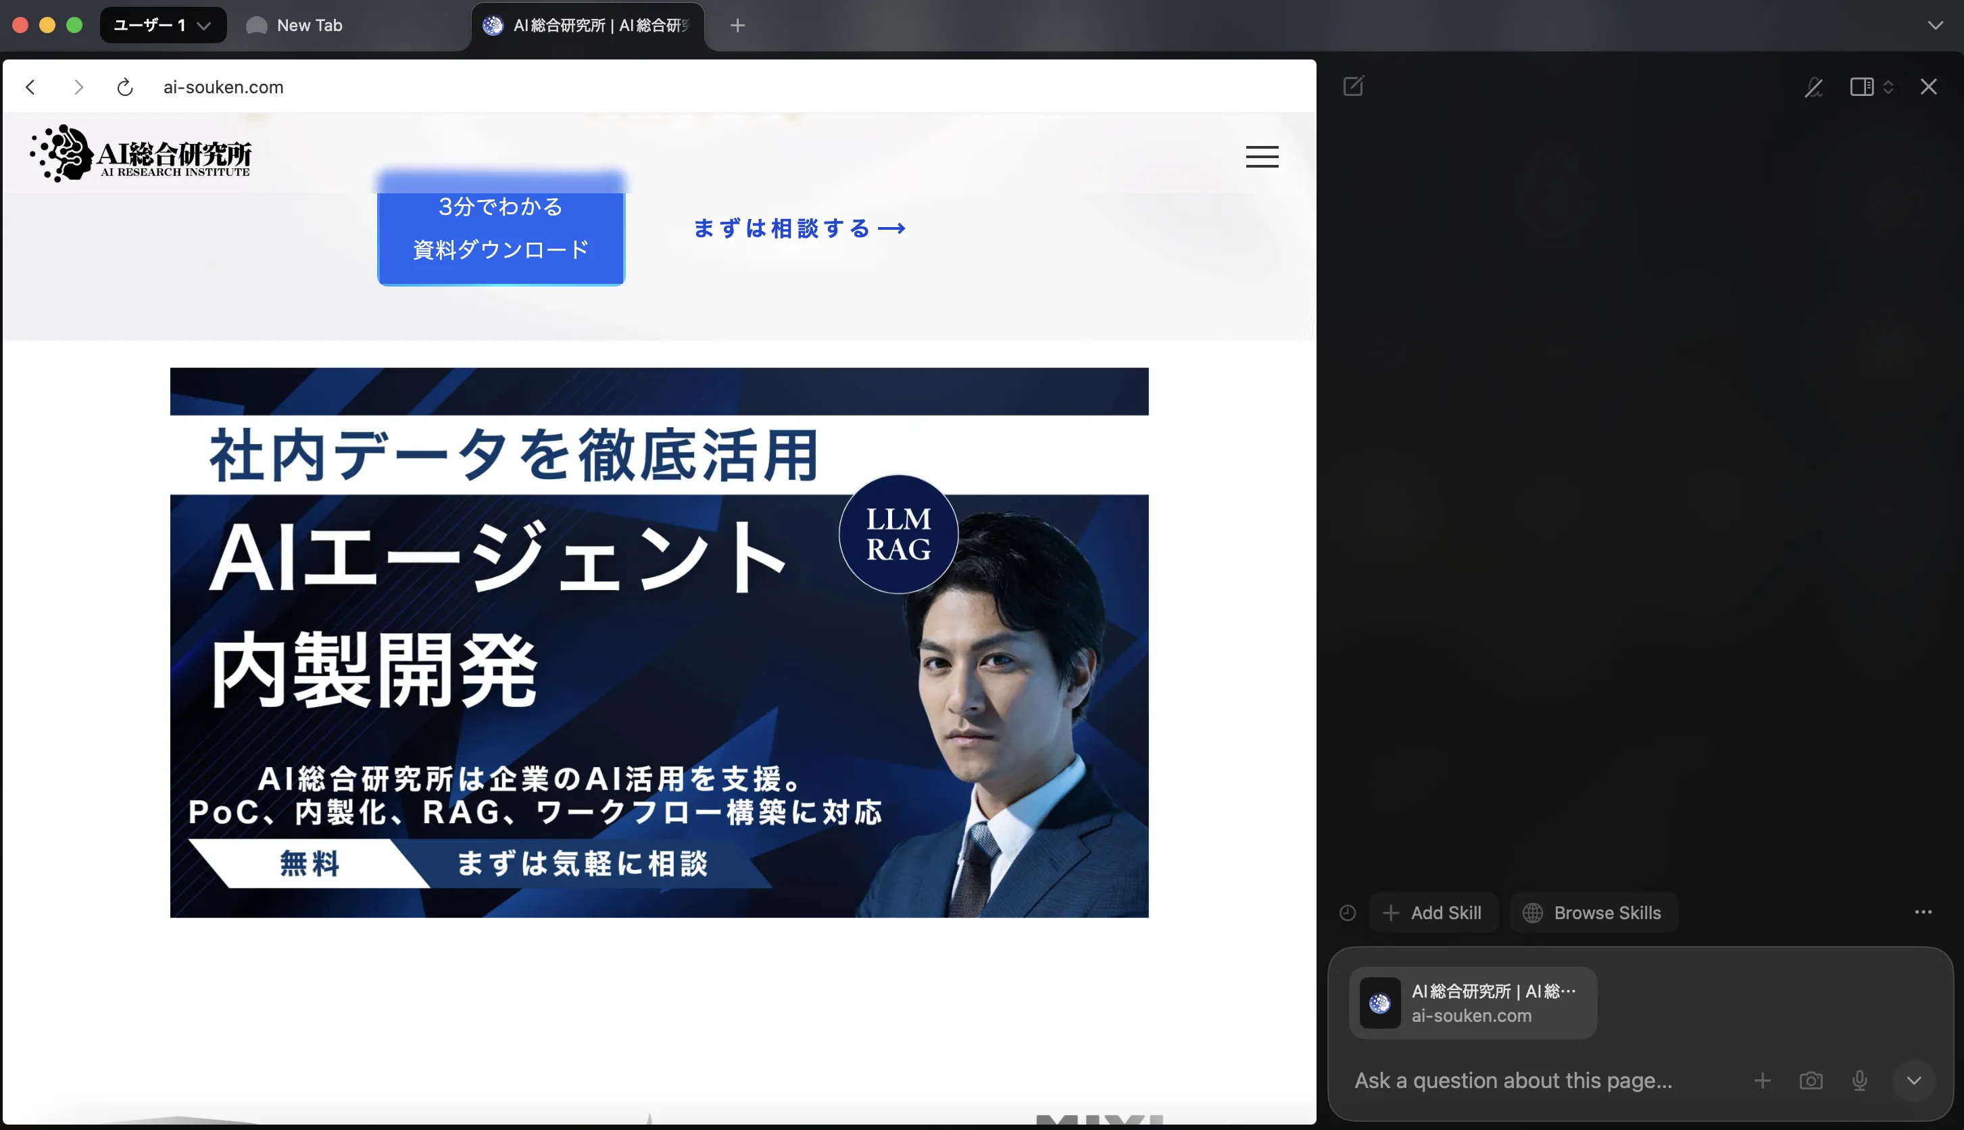Open the ユーザー 1 profile dropdown
This screenshot has width=1964, height=1130.
(163, 26)
